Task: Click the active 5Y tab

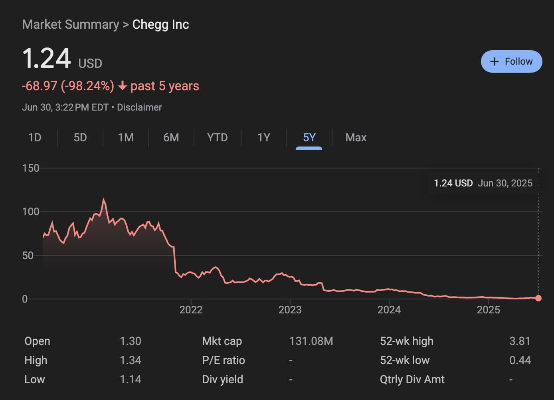Action: point(309,138)
